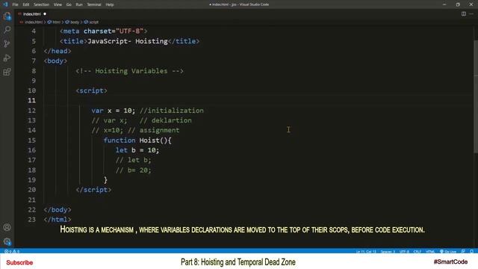
Task: Click the VS Code logo icon
Action: 5,4
